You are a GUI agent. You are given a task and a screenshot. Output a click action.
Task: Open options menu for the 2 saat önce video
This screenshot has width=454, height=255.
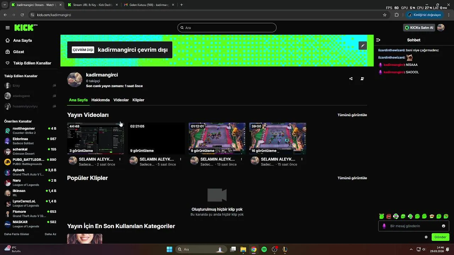click(x=120, y=159)
